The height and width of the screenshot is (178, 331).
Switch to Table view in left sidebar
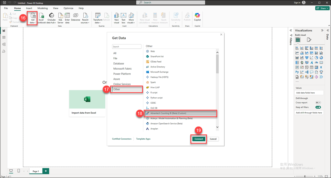(x=4, y=38)
